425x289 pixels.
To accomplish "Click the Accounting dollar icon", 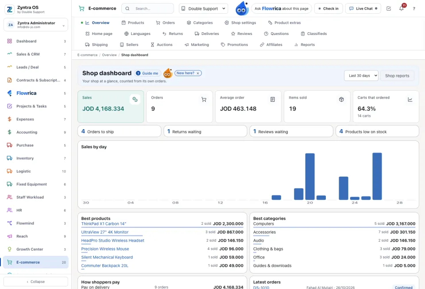I will tap(9, 132).
